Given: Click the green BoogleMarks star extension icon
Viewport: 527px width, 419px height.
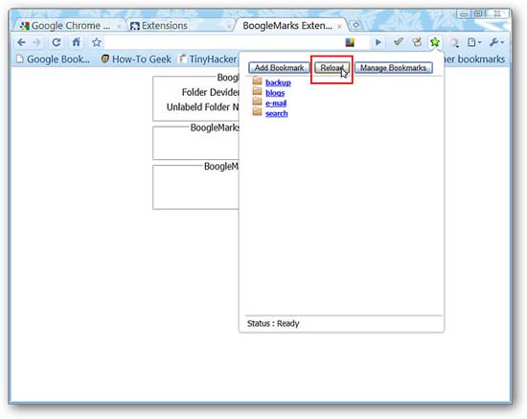Looking at the screenshot, I should [435, 42].
